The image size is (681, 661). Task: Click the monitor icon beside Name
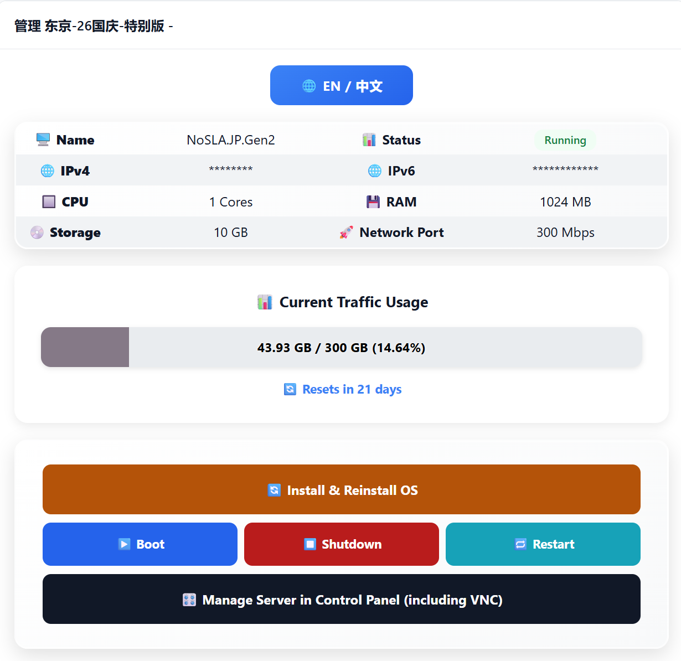pos(43,140)
